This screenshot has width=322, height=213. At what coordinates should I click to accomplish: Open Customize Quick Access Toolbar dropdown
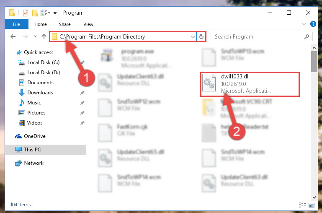click(55, 13)
